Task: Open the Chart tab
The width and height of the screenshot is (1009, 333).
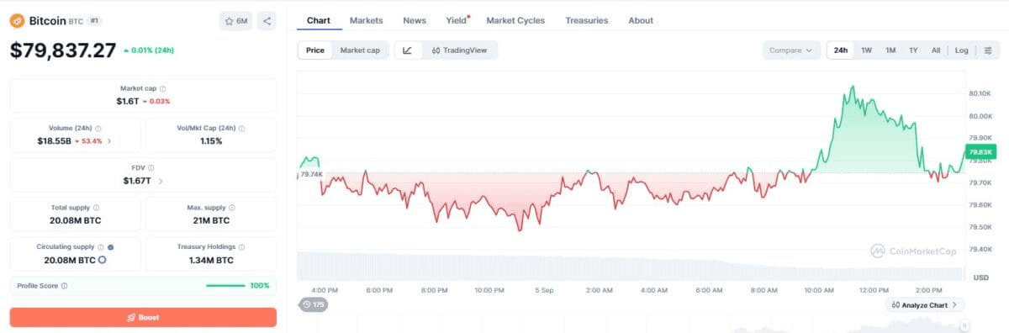Action: click(319, 20)
